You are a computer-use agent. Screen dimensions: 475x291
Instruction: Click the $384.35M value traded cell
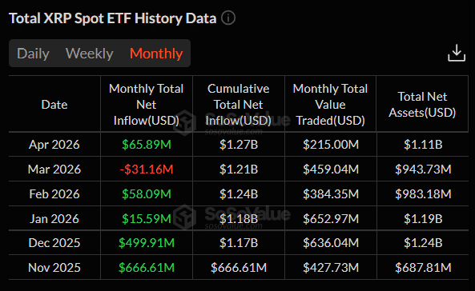coord(331,194)
